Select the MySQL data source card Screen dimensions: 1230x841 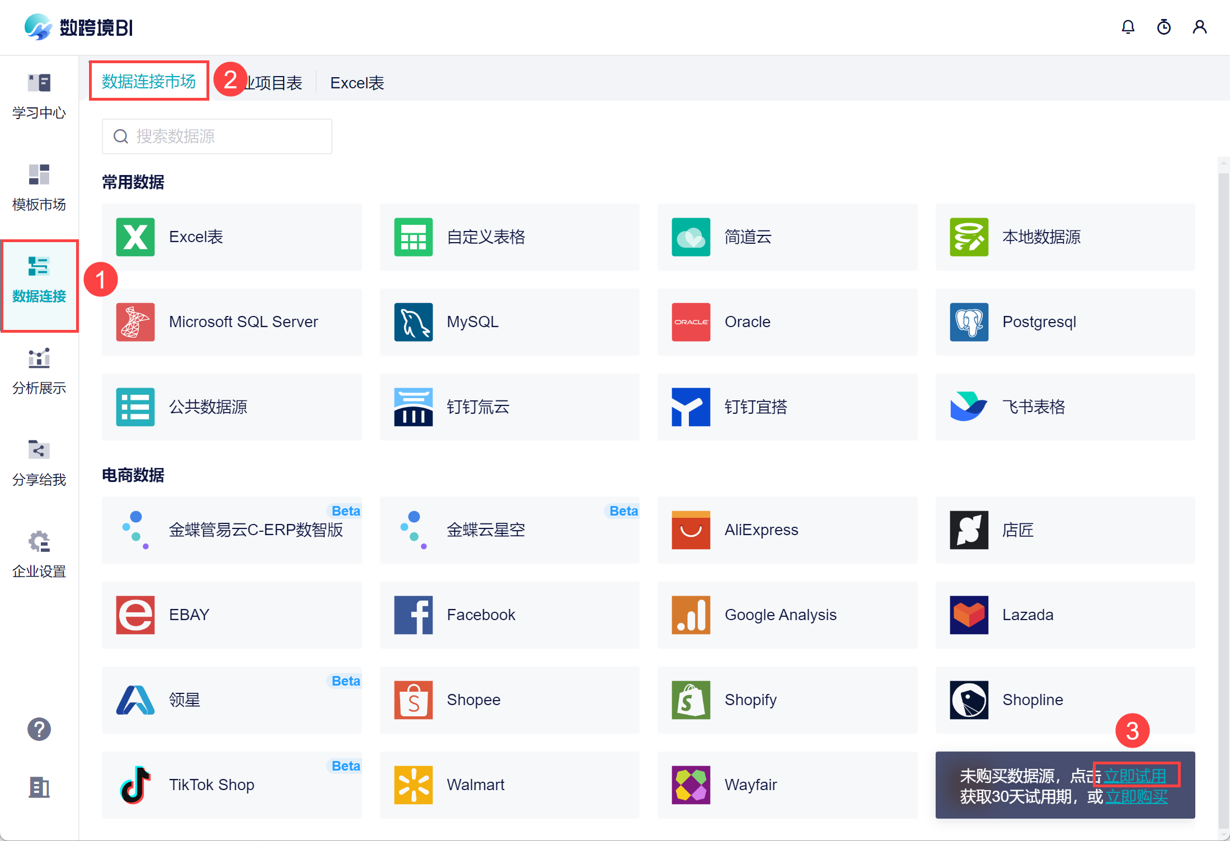coord(509,322)
